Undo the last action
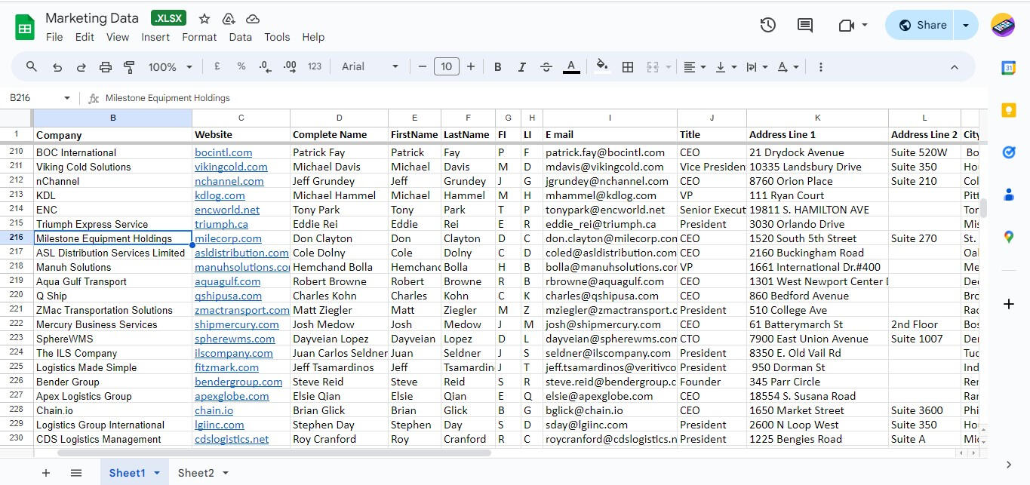Image resolution: width=1030 pixels, height=485 pixels. tap(57, 66)
